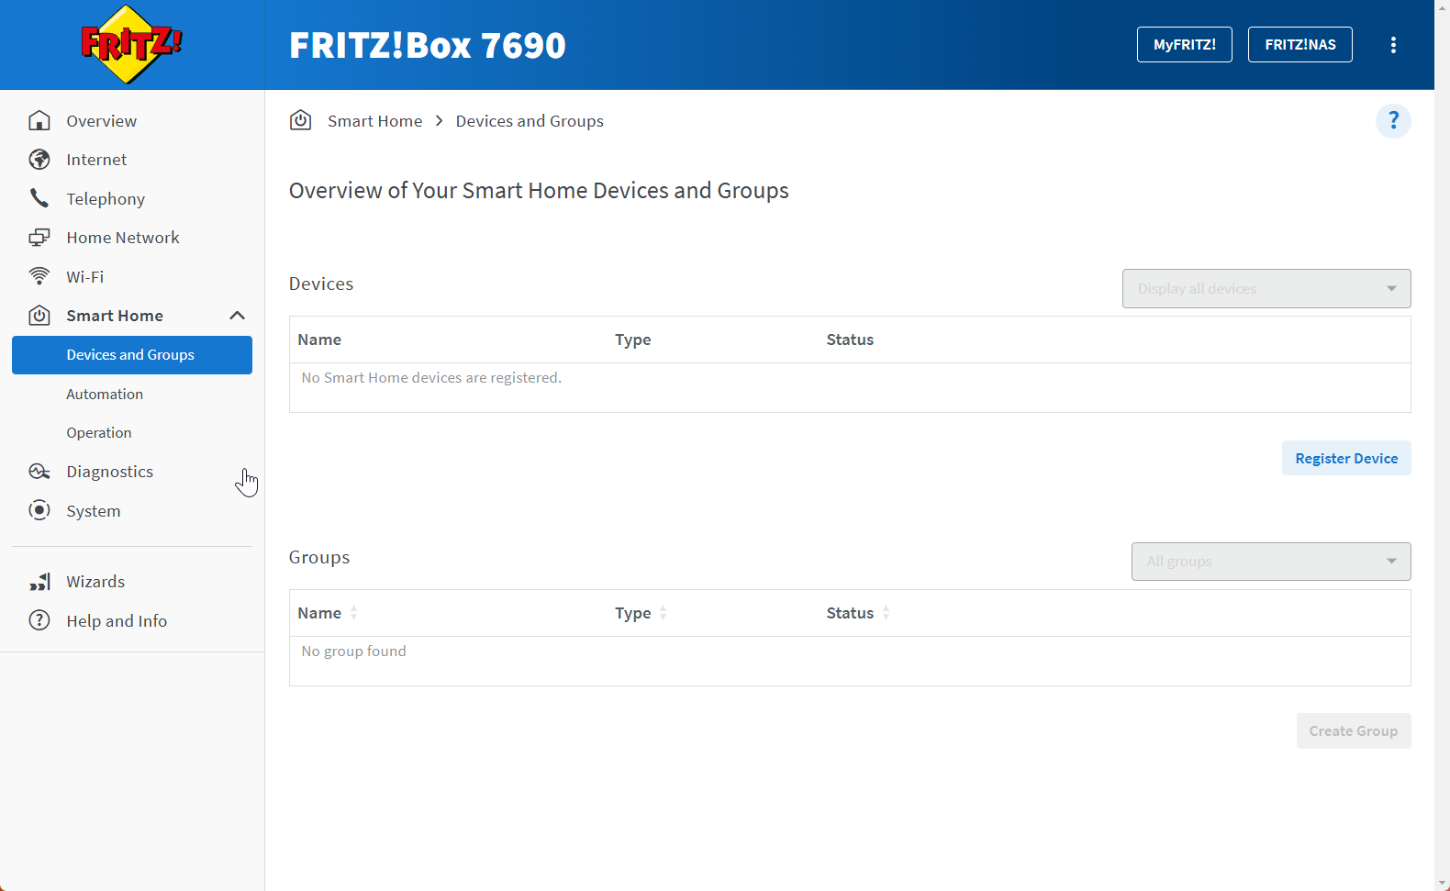1450x891 pixels.
Task: Click the Home Network monitor icon
Action: tap(39, 238)
